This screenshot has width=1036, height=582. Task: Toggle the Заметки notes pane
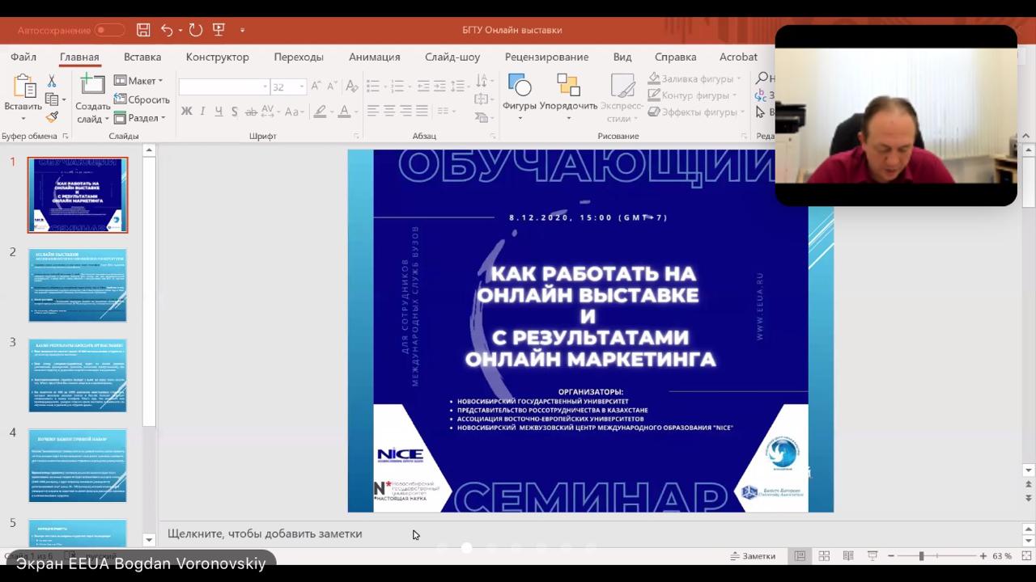(753, 556)
